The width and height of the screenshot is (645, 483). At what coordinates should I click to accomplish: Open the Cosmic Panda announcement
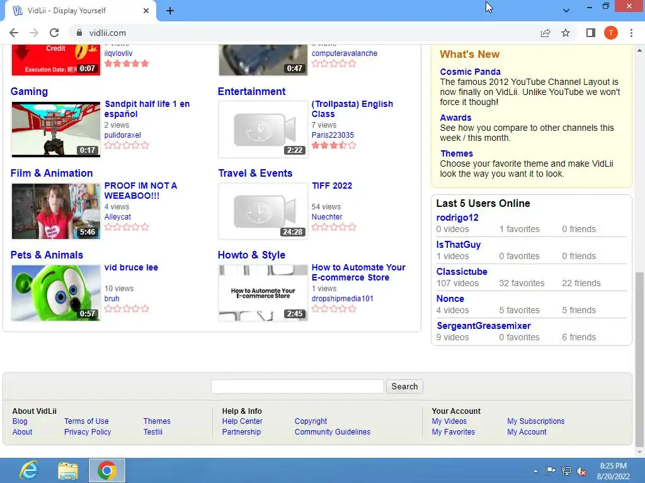(x=470, y=72)
